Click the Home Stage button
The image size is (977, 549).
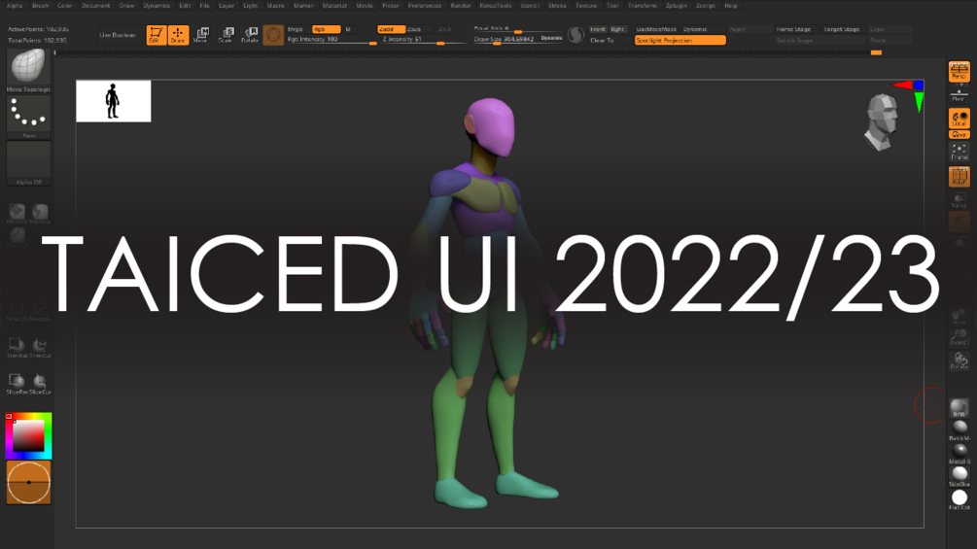[x=794, y=29]
